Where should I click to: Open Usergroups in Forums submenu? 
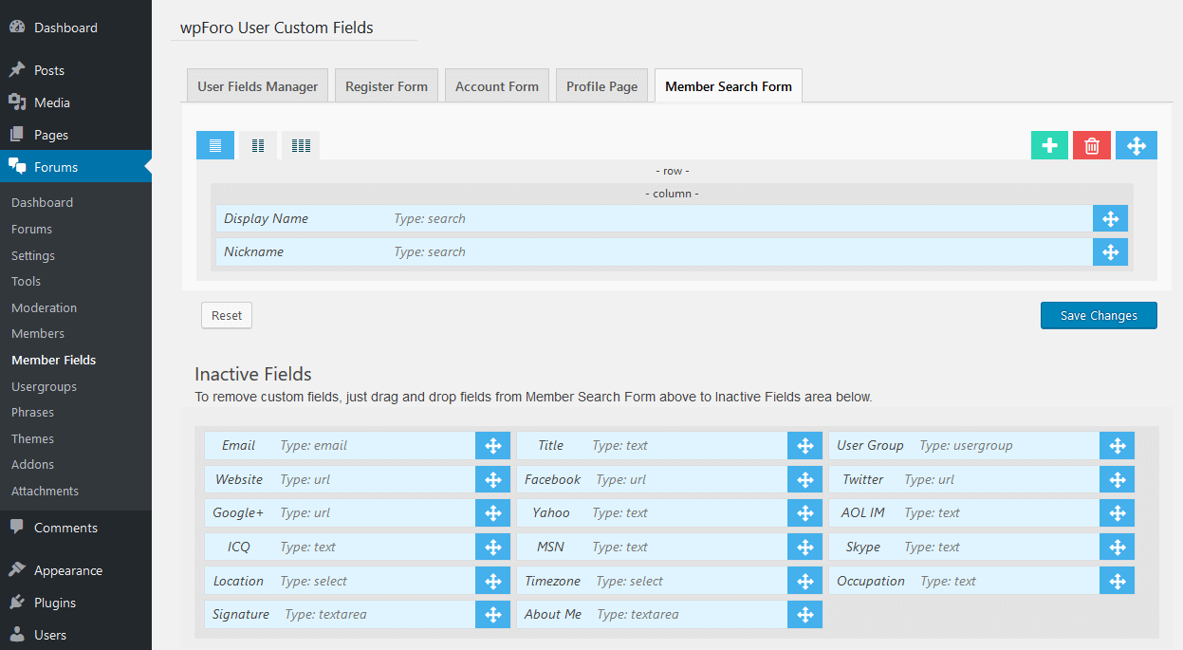tap(44, 386)
